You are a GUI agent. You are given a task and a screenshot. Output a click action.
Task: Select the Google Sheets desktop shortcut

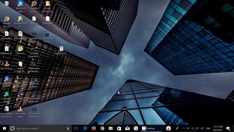7,97
